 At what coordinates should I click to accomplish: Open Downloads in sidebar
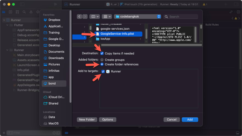[54, 58]
